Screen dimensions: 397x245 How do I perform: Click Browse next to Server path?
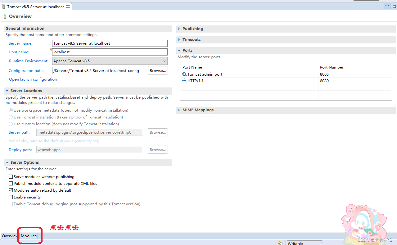[x=158, y=132]
